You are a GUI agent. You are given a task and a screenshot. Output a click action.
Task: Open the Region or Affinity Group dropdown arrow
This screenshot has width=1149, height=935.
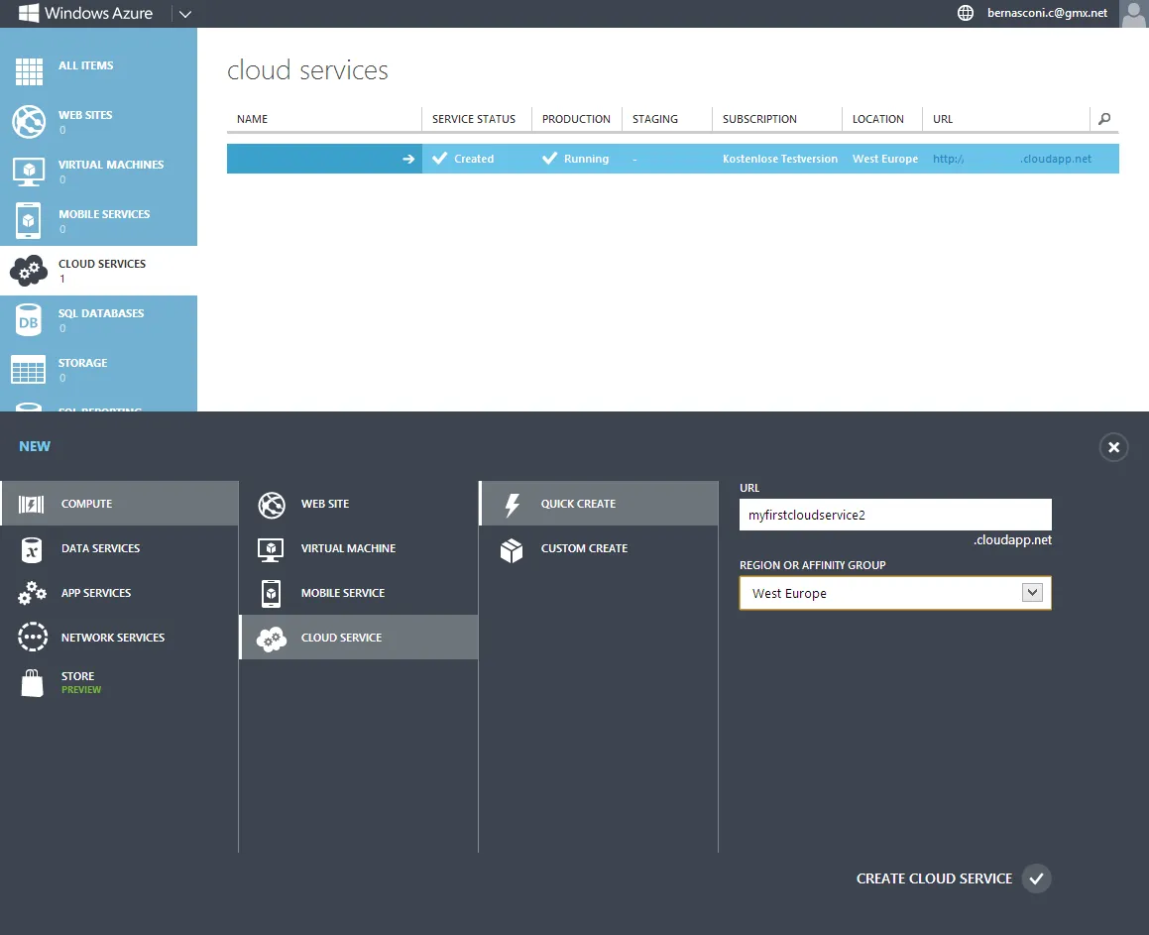(x=1032, y=593)
